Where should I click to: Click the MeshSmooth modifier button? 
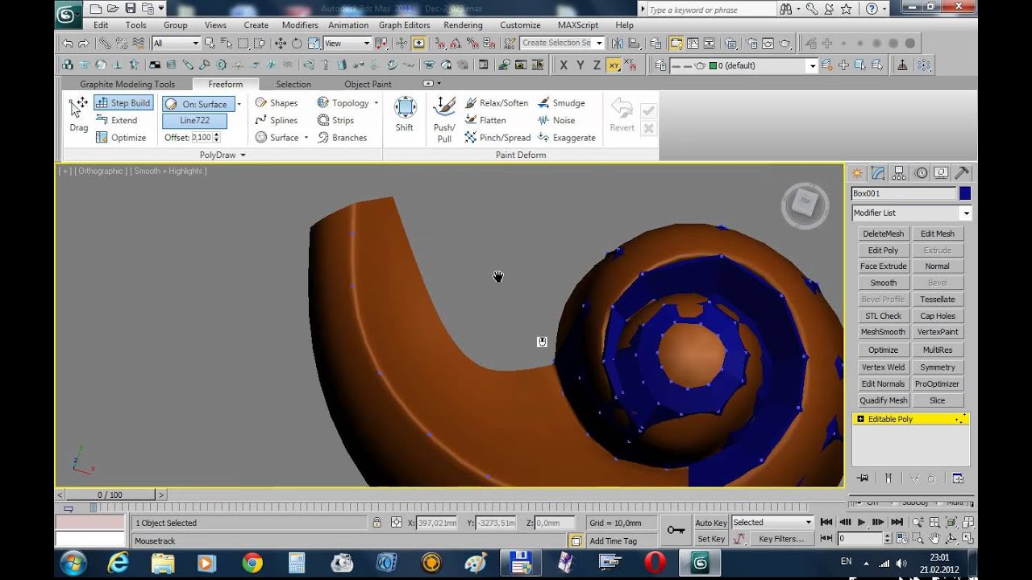click(x=883, y=332)
